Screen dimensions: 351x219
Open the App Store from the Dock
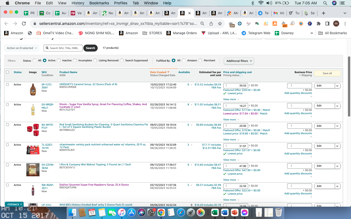tap(132, 212)
